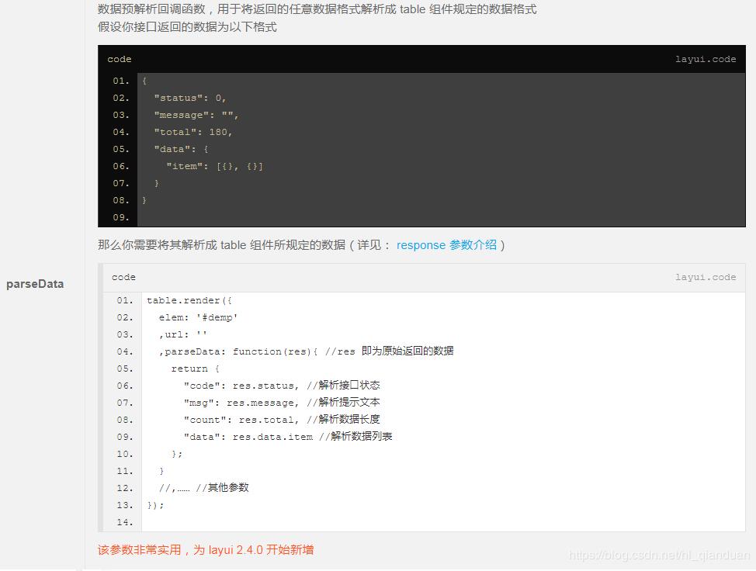Click the red layui 2.4.0 note text
Image resolution: width=756 pixels, height=571 pixels.
tap(206, 550)
